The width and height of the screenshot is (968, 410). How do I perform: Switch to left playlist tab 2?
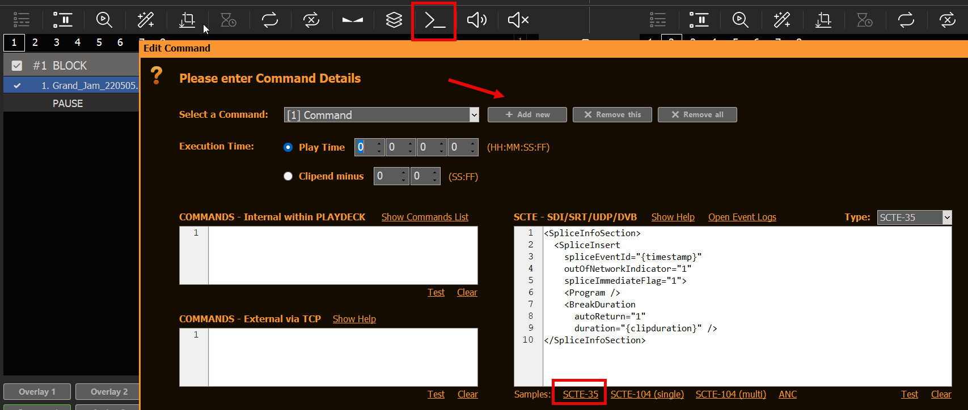[x=35, y=42]
